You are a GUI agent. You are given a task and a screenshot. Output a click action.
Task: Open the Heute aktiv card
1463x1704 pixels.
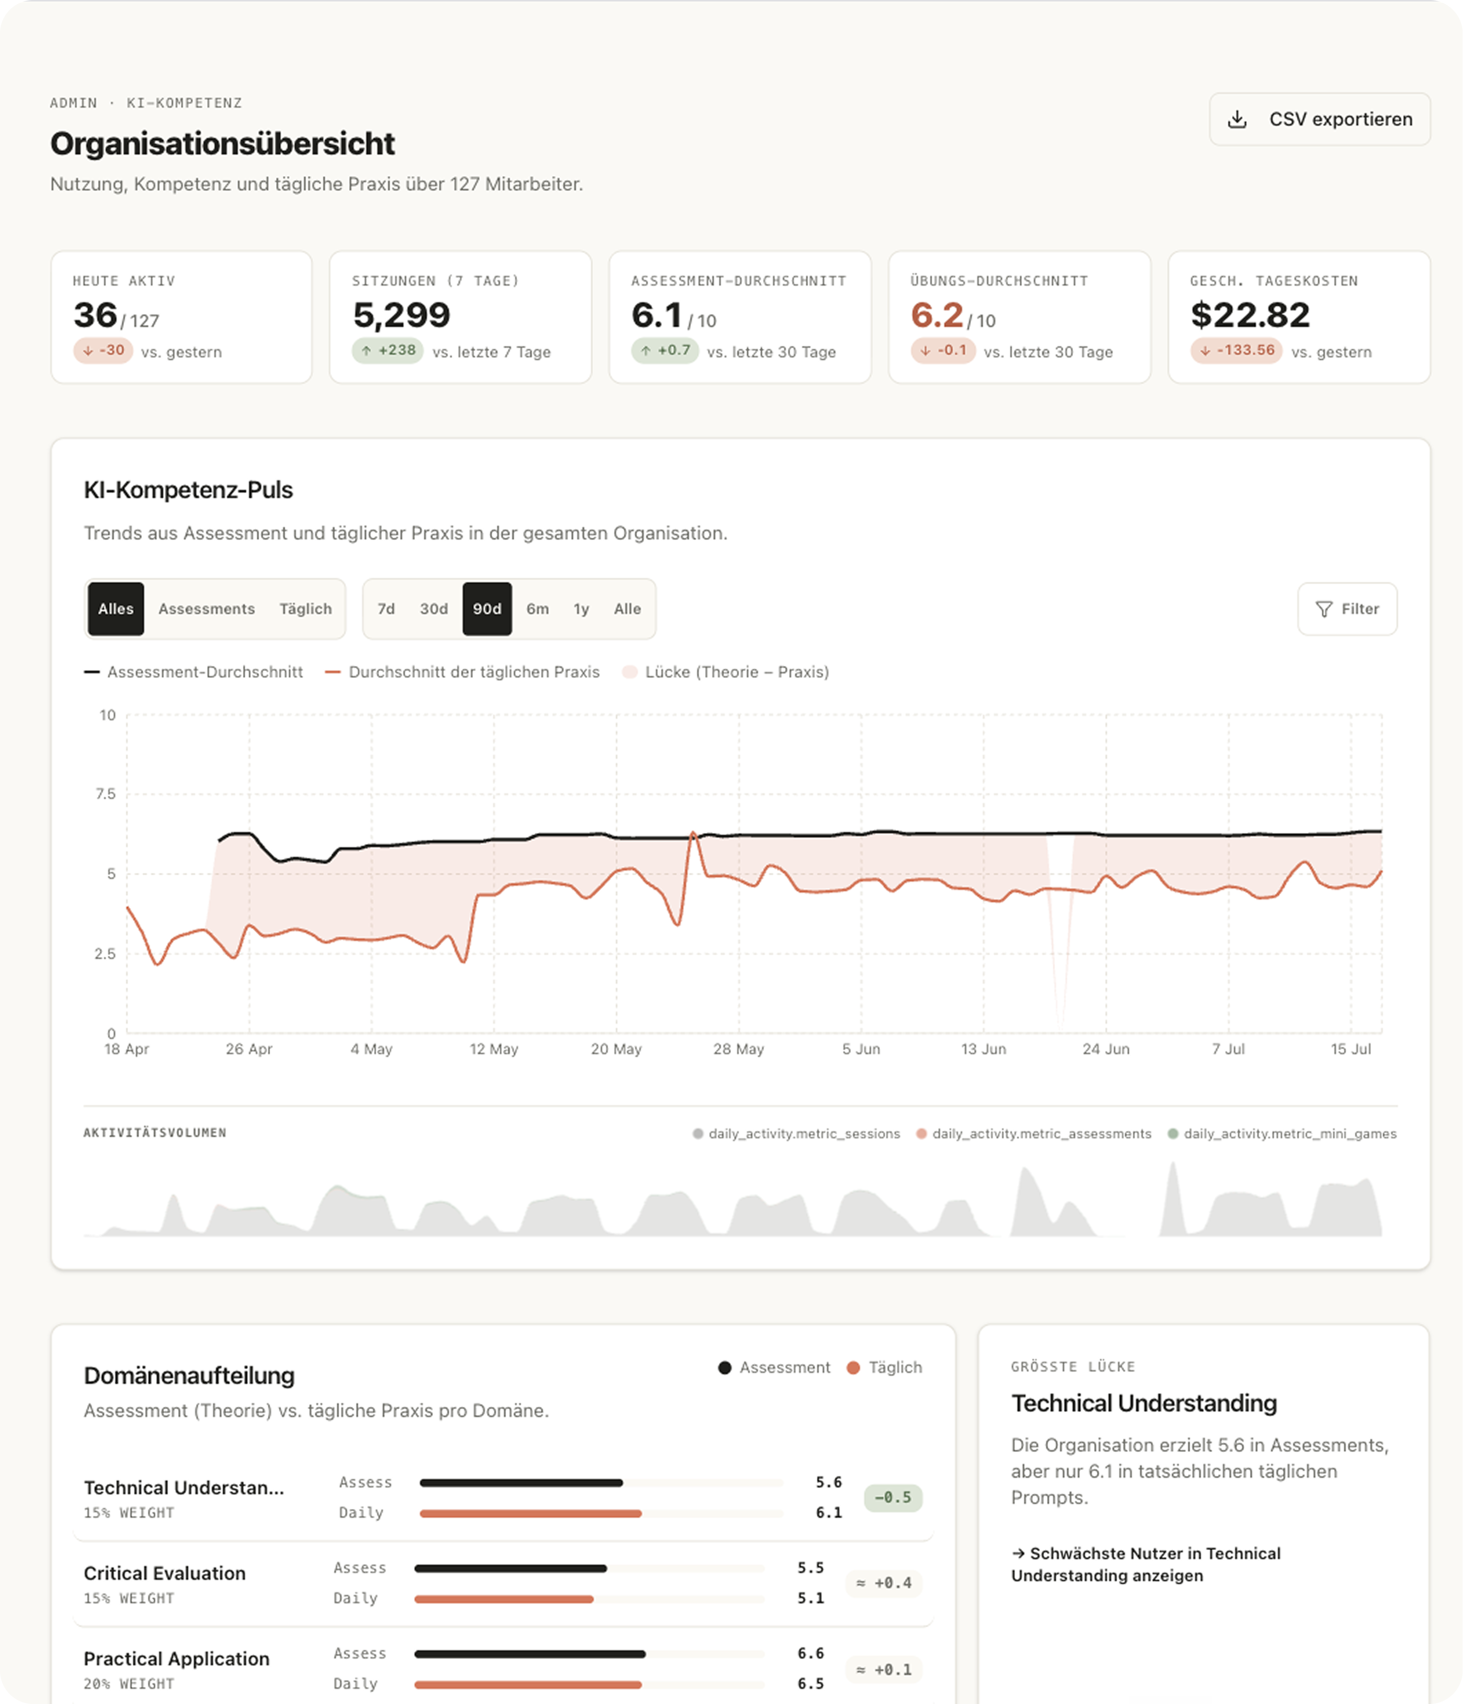[x=182, y=317]
